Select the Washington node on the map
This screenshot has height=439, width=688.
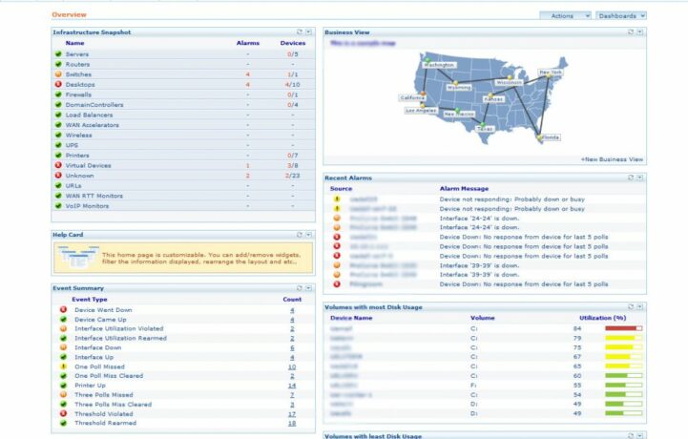(427, 60)
